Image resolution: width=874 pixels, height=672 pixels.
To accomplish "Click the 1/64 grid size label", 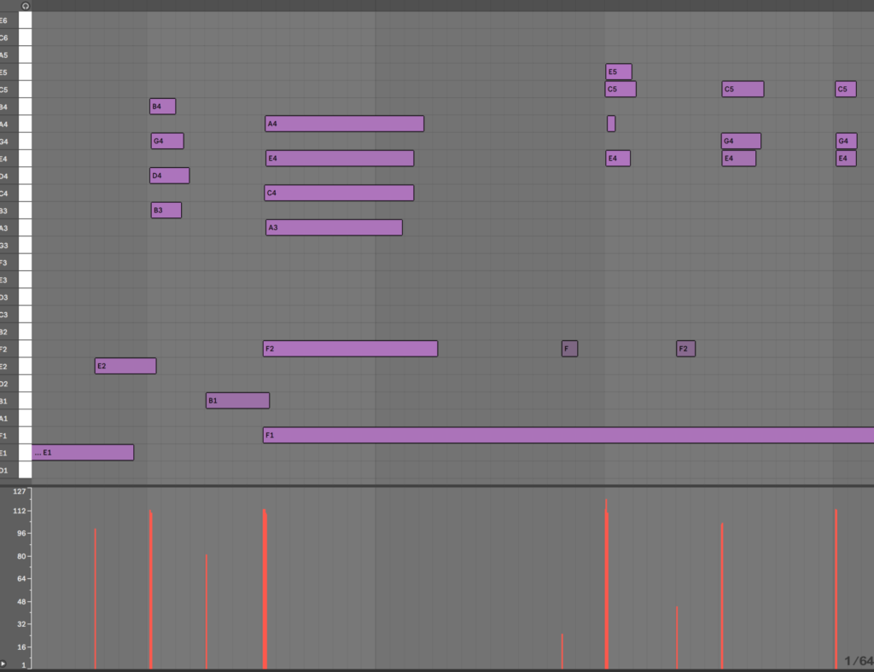I will [858, 661].
